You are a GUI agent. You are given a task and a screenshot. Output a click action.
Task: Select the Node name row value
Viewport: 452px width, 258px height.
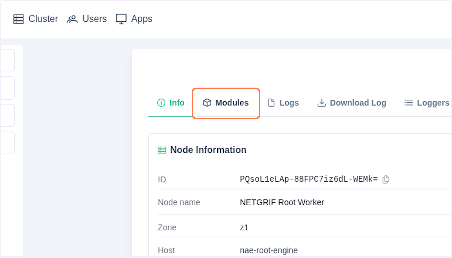[x=282, y=202]
